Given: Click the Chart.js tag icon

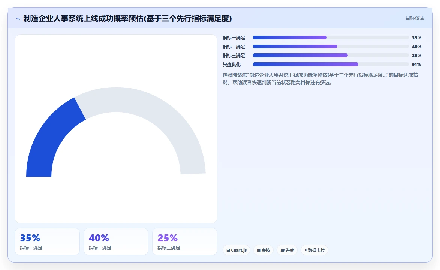Looking at the screenshot, I should click(228, 251).
